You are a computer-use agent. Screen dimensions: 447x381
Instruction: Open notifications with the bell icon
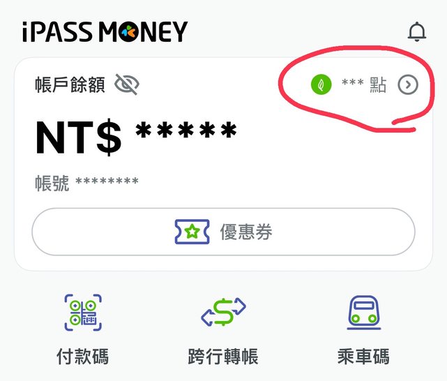point(417,31)
